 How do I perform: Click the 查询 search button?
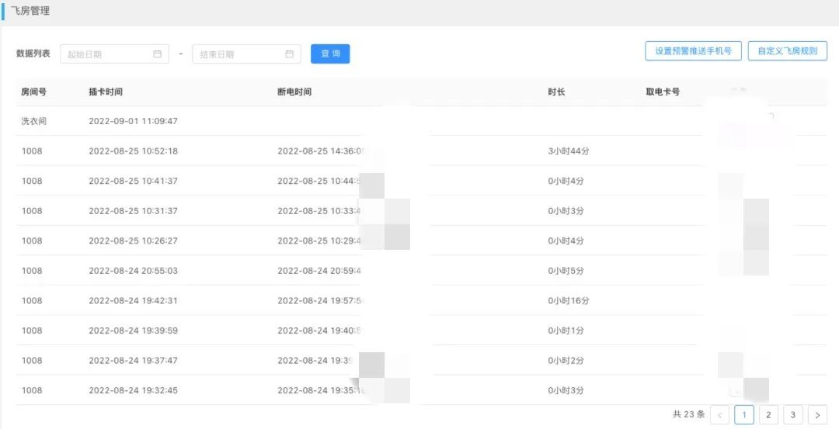tap(330, 54)
